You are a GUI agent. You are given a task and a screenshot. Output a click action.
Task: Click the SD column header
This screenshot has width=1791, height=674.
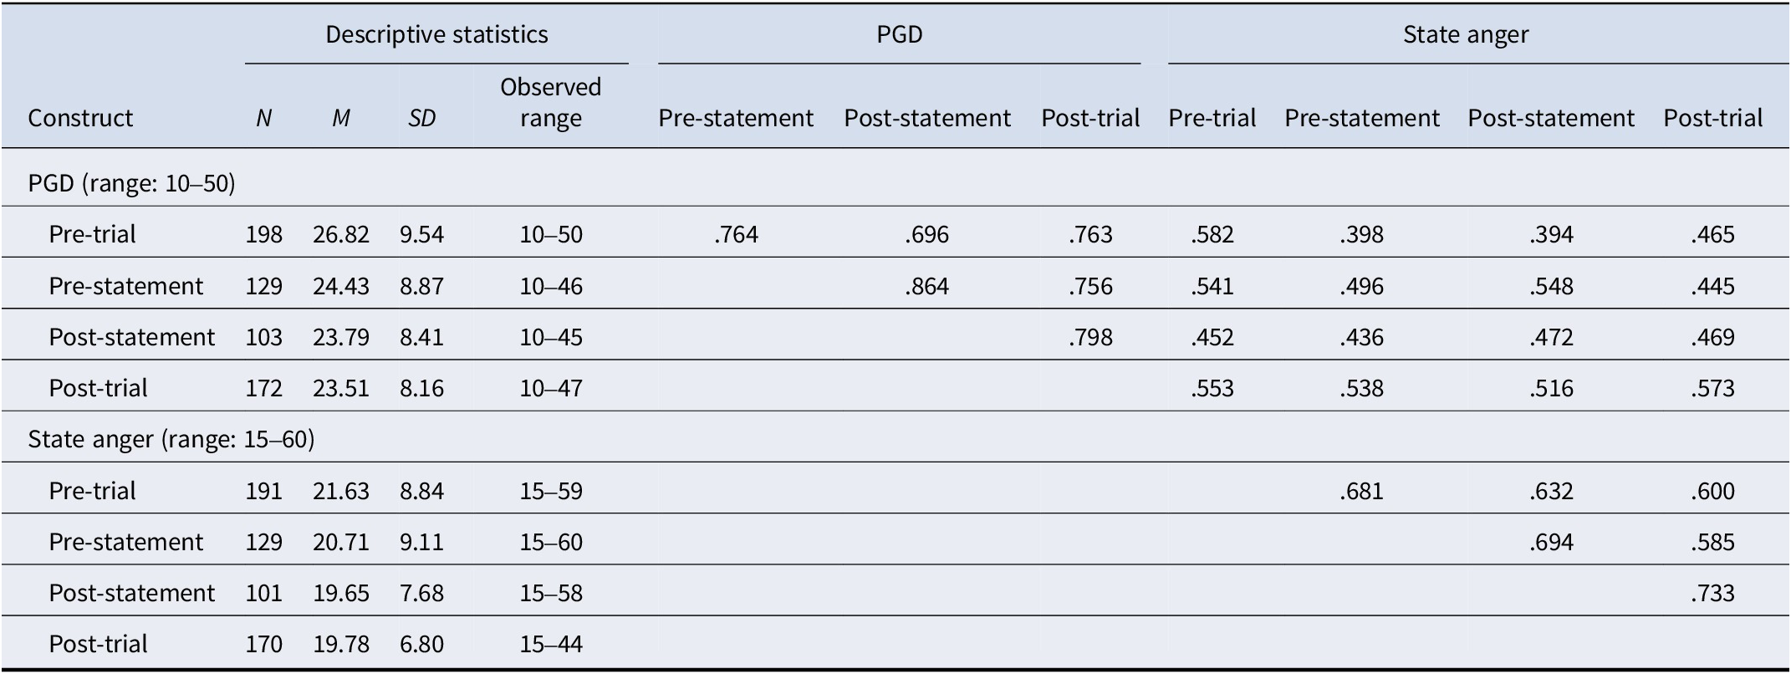(x=422, y=119)
